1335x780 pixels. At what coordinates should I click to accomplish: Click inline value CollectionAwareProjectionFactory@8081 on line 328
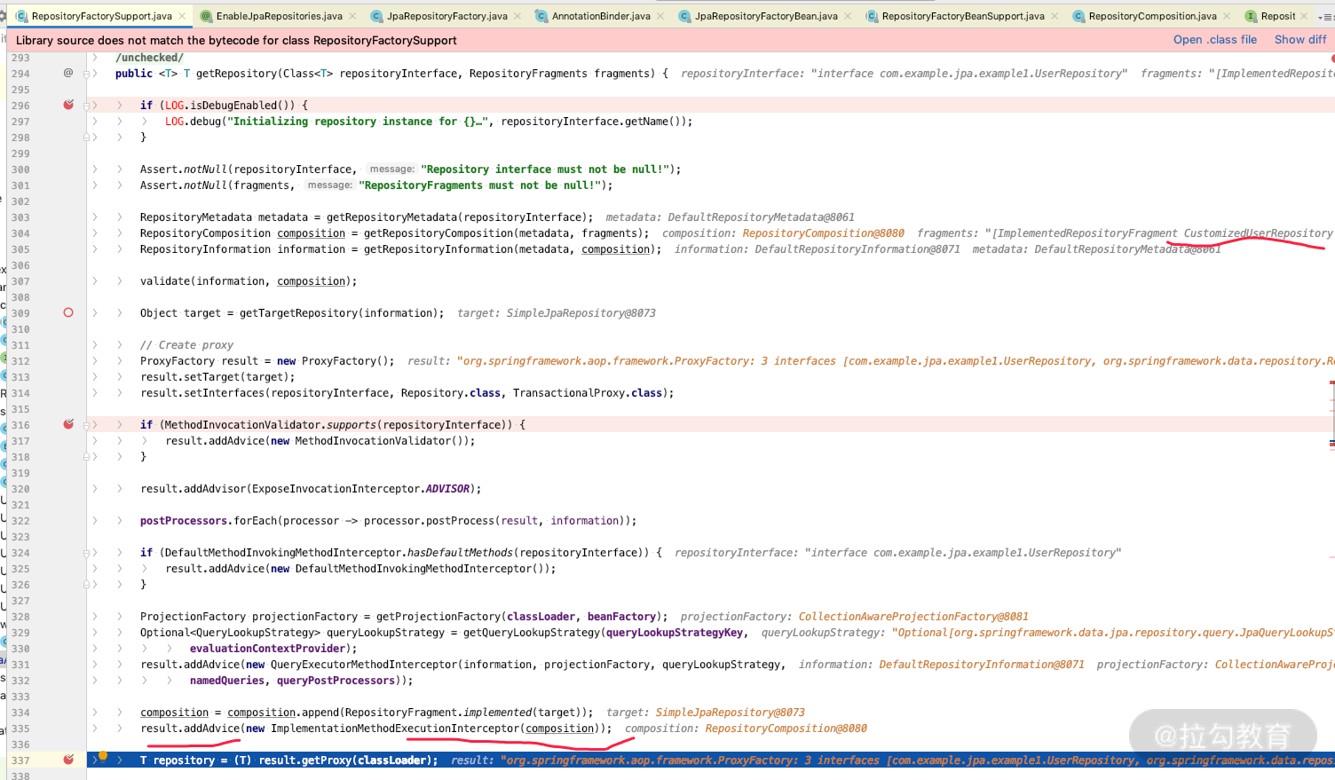pyautogui.click(x=913, y=617)
